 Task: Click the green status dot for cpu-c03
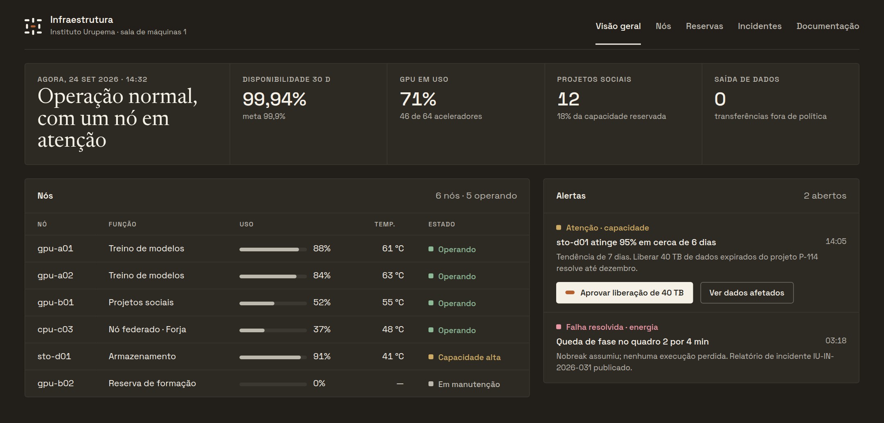click(431, 330)
